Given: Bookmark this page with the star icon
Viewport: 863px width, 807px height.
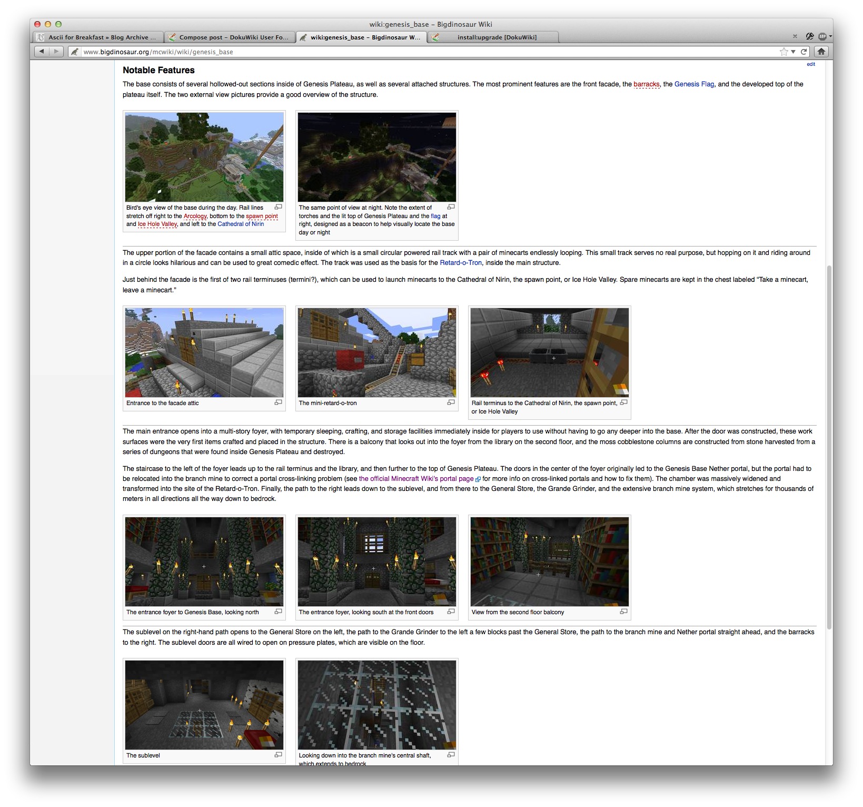Looking at the screenshot, I should point(784,52).
